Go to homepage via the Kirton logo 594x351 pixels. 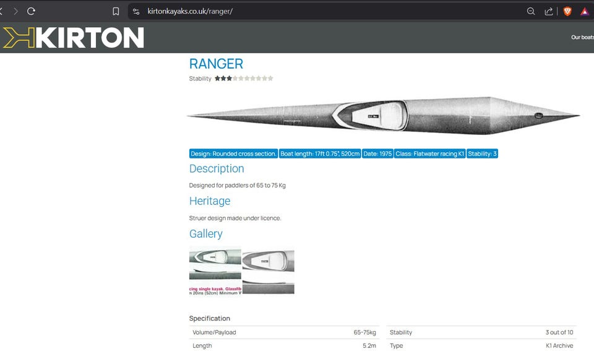pyautogui.click(x=74, y=38)
